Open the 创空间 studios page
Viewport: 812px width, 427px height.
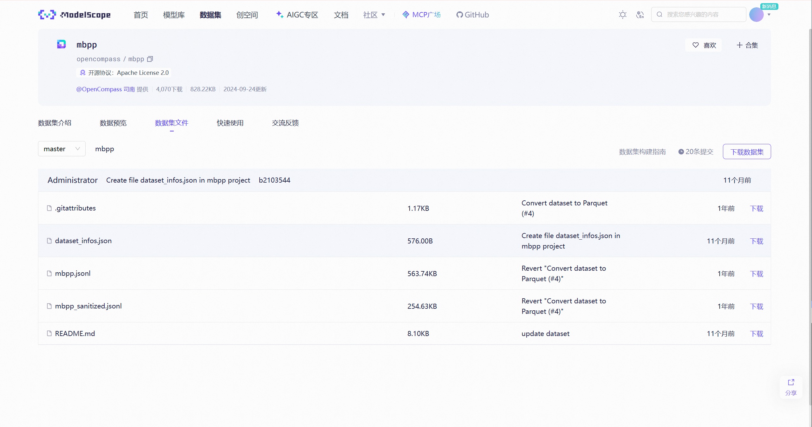247,15
